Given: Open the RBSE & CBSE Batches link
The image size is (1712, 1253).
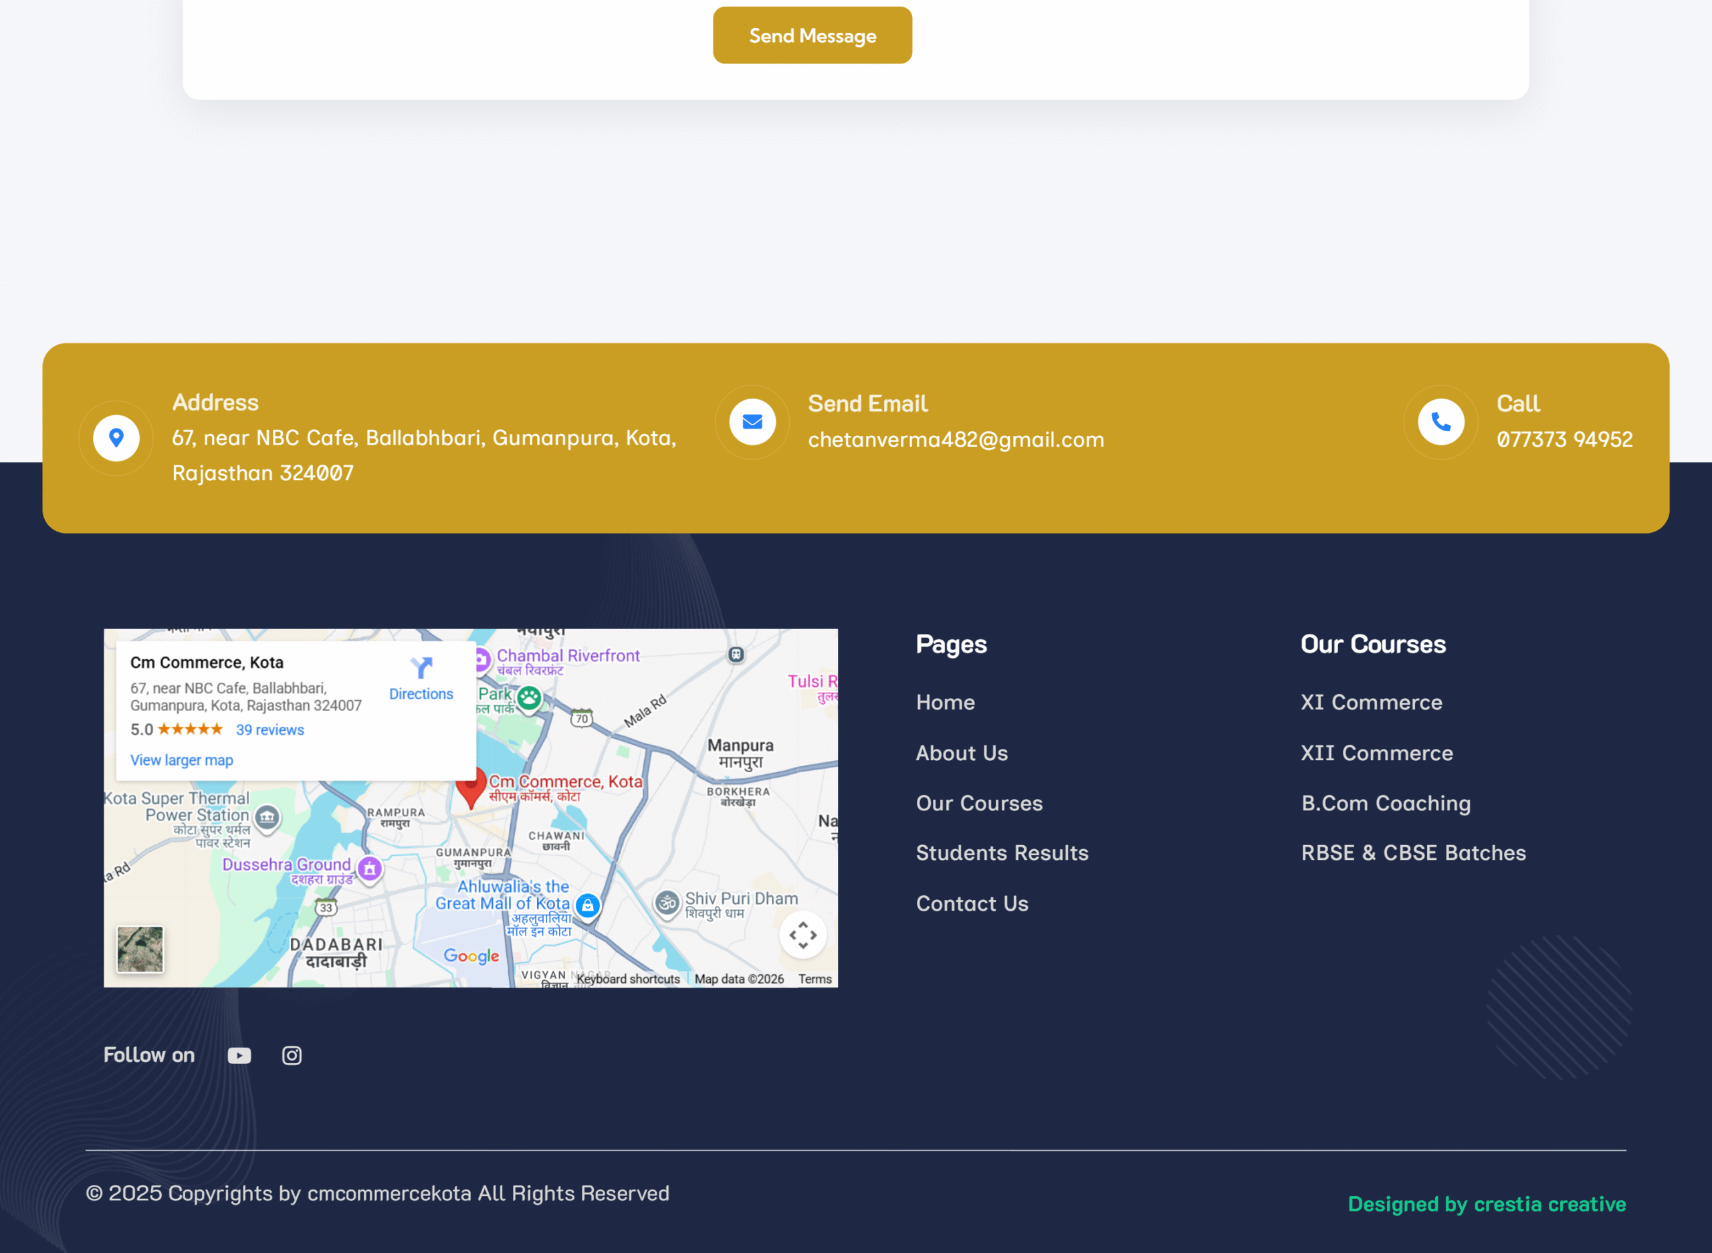Looking at the screenshot, I should (1412, 852).
